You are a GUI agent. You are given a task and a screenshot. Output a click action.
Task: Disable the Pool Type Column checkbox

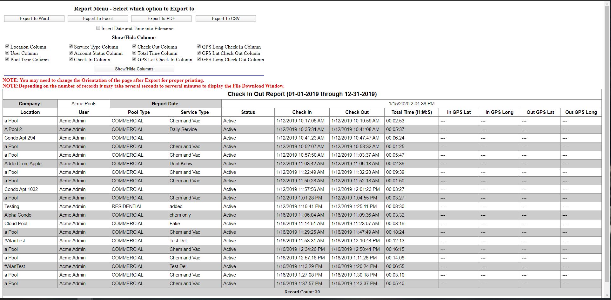[7, 59]
